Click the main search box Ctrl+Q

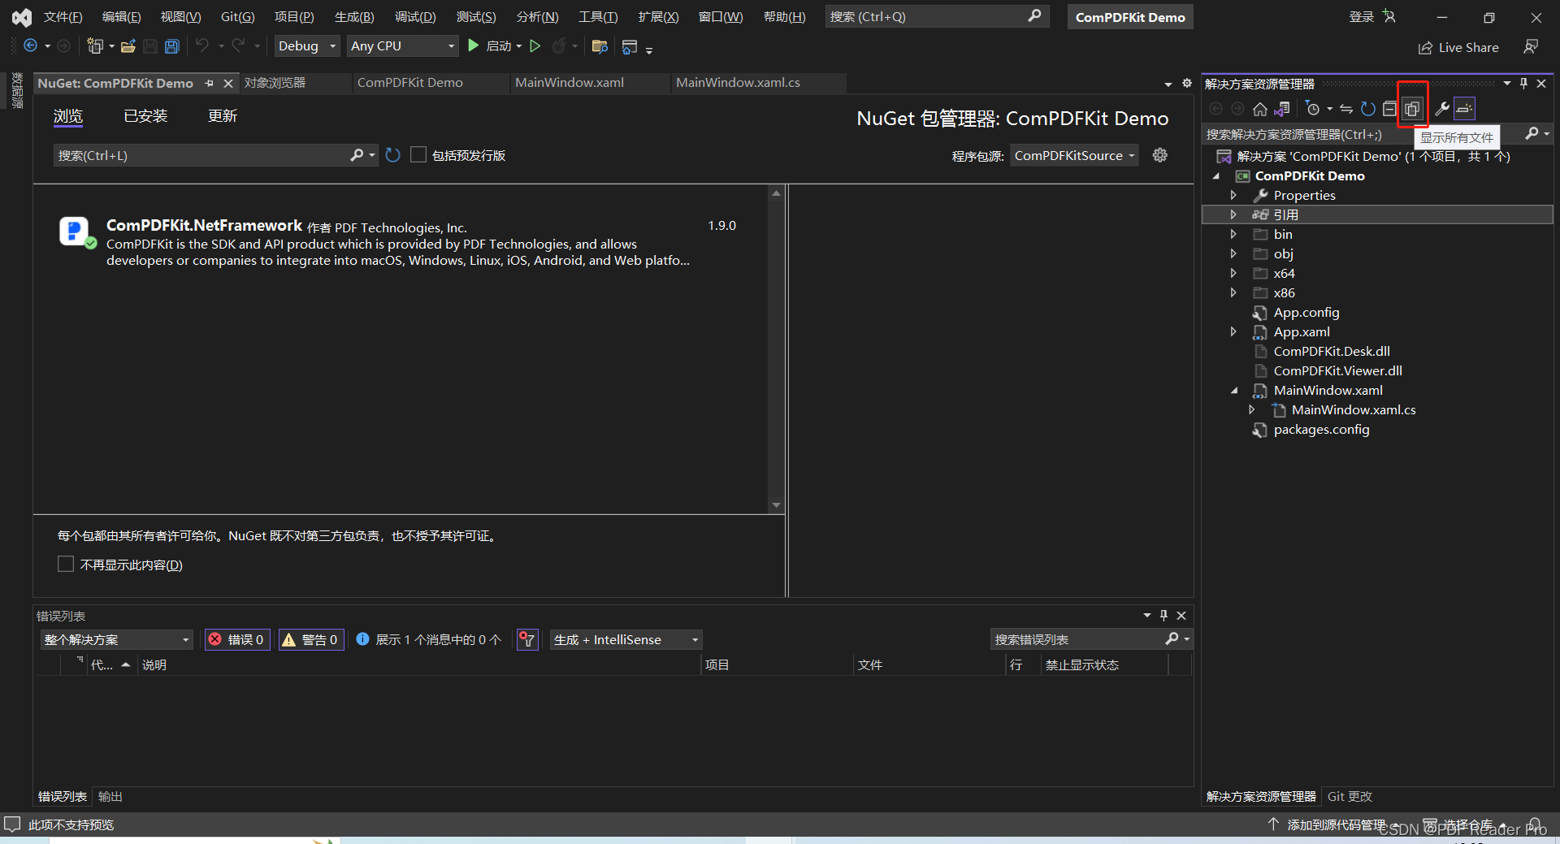(x=937, y=16)
